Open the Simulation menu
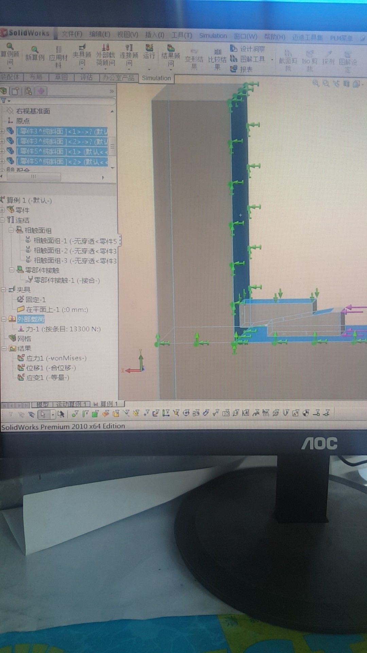This screenshot has height=653, width=367. (213, 36)
